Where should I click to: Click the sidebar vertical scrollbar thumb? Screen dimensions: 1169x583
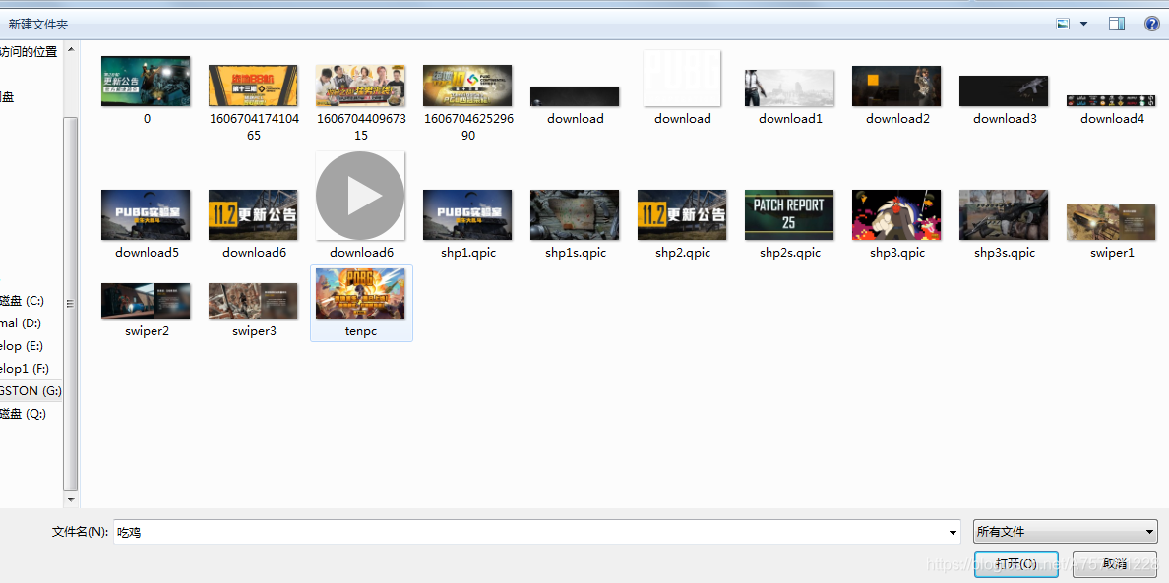(x=71, y=302)
